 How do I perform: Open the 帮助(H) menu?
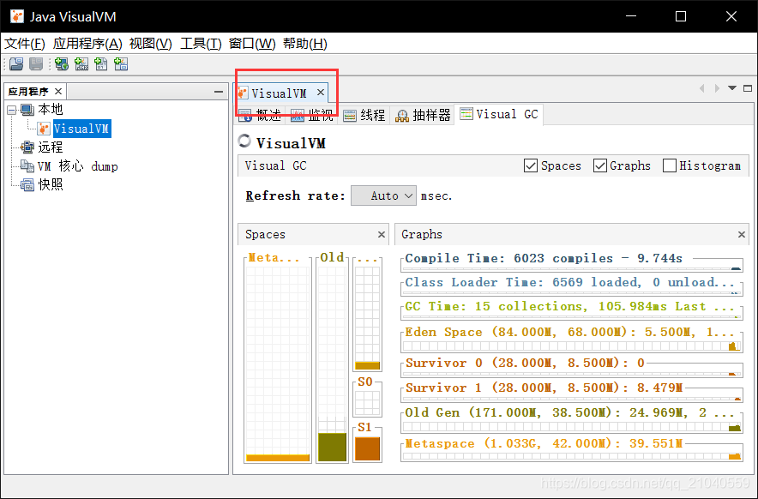click(305, 44)
